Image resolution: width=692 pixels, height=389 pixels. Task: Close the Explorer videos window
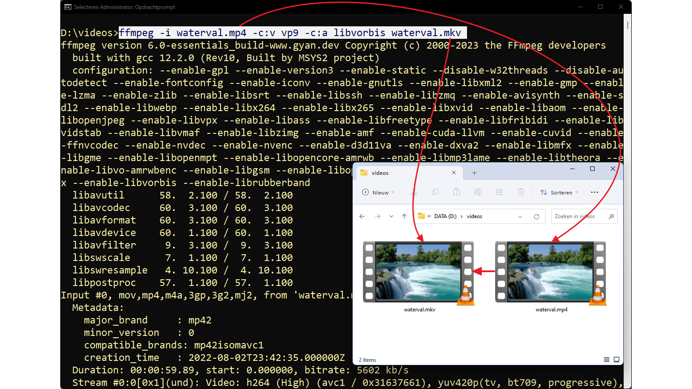pos(613,169)
